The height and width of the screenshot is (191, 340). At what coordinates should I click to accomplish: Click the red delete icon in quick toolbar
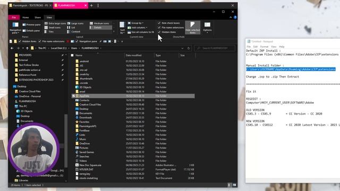pos(68,41)
